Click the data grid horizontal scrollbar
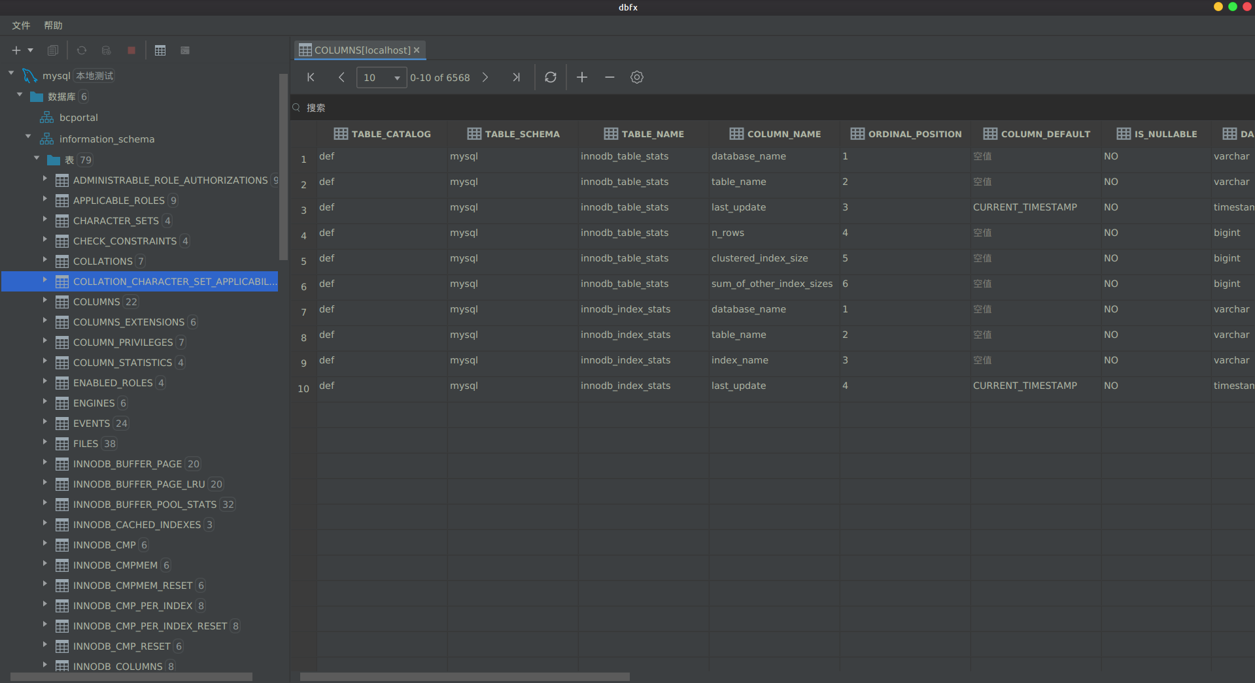Image resolution: width=1255 pixels, height=683 pixels. tap(465, 677)
